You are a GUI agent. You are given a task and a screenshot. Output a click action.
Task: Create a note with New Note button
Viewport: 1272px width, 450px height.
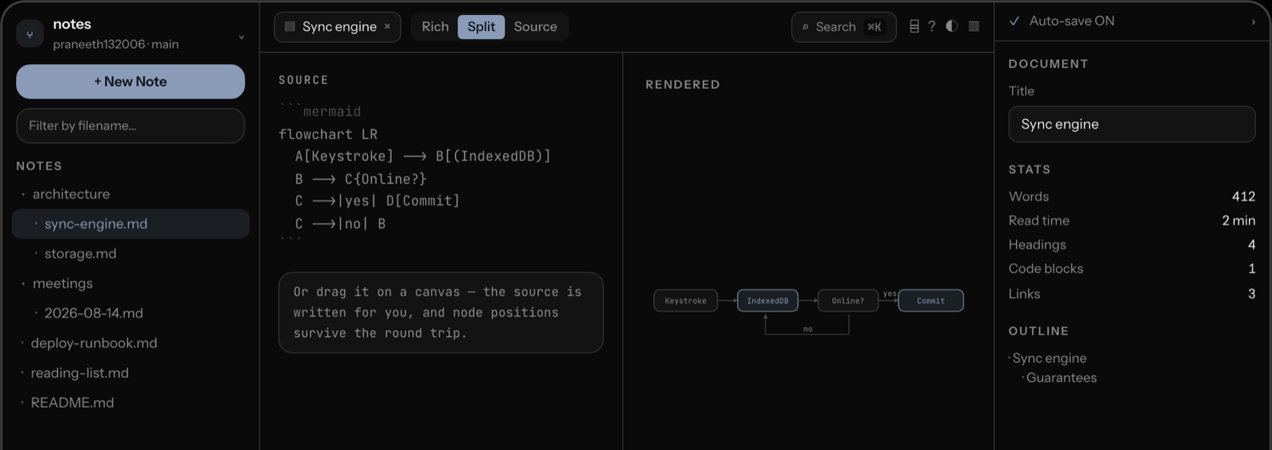130,82
